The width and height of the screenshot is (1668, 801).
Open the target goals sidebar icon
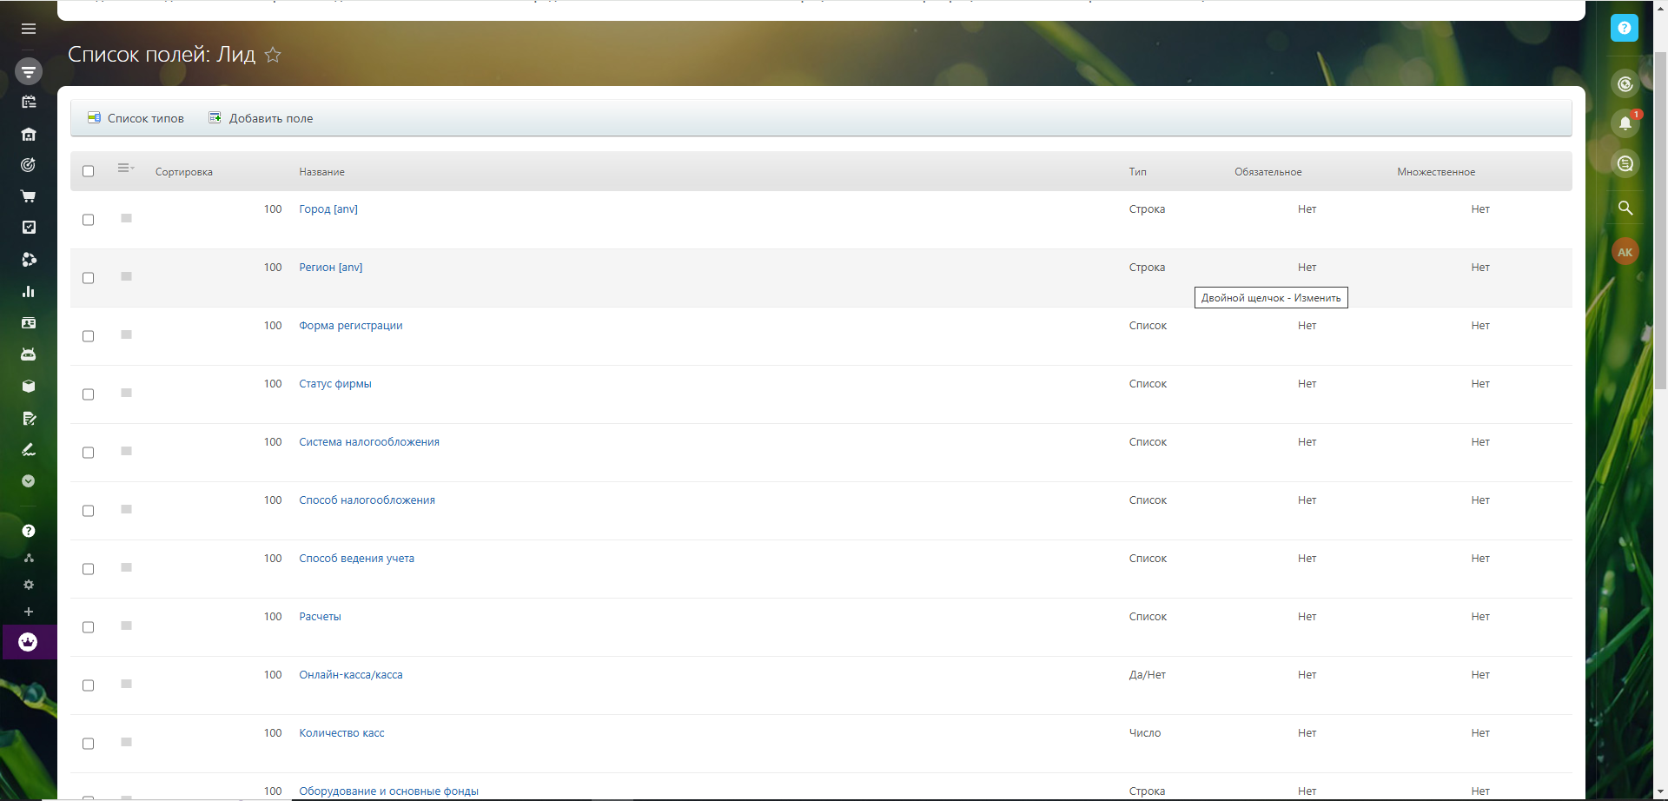pos(29,165)
